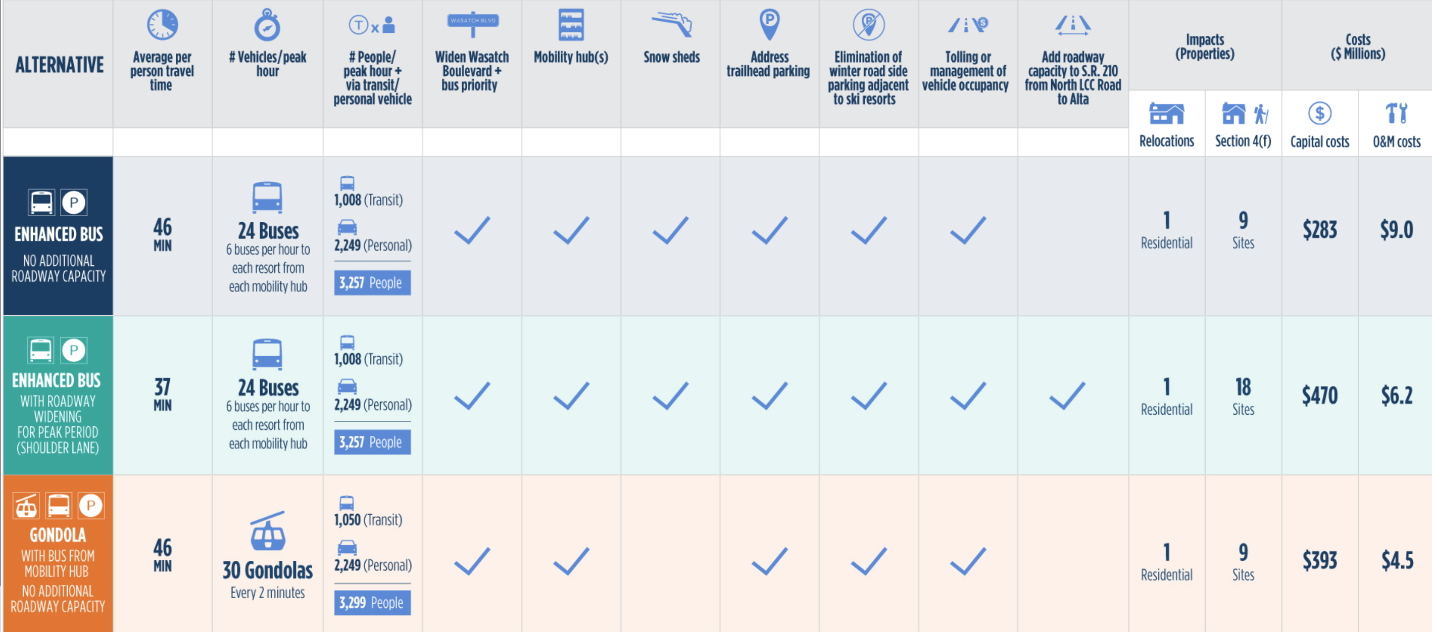Viewport: 1432px width, 632px height.
Task: Click the Tolling or vehicle occupancy icon
Action: (x=968, y=24)
